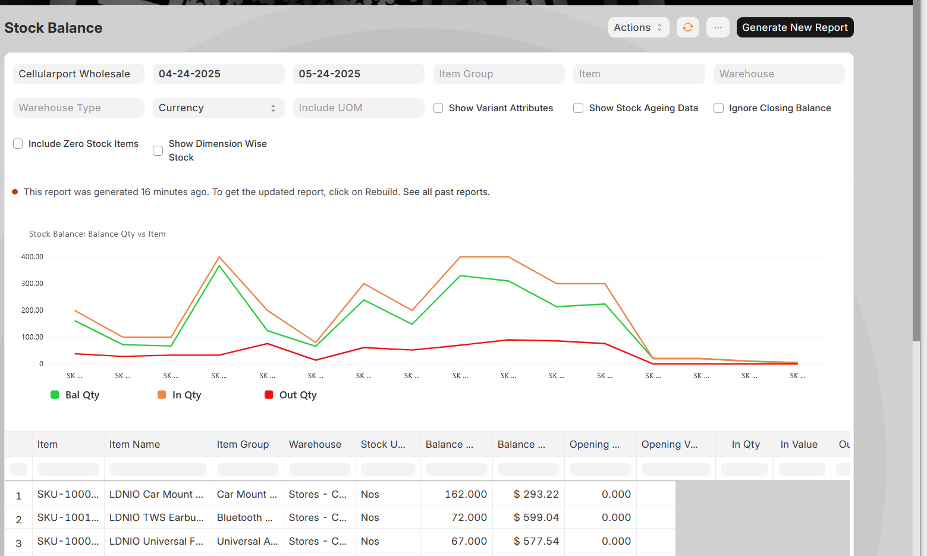Tick Ignore Closing Balance checkbox
This screenshot has height=556, width=927.
pyautogui.click(x=718, y=108)
